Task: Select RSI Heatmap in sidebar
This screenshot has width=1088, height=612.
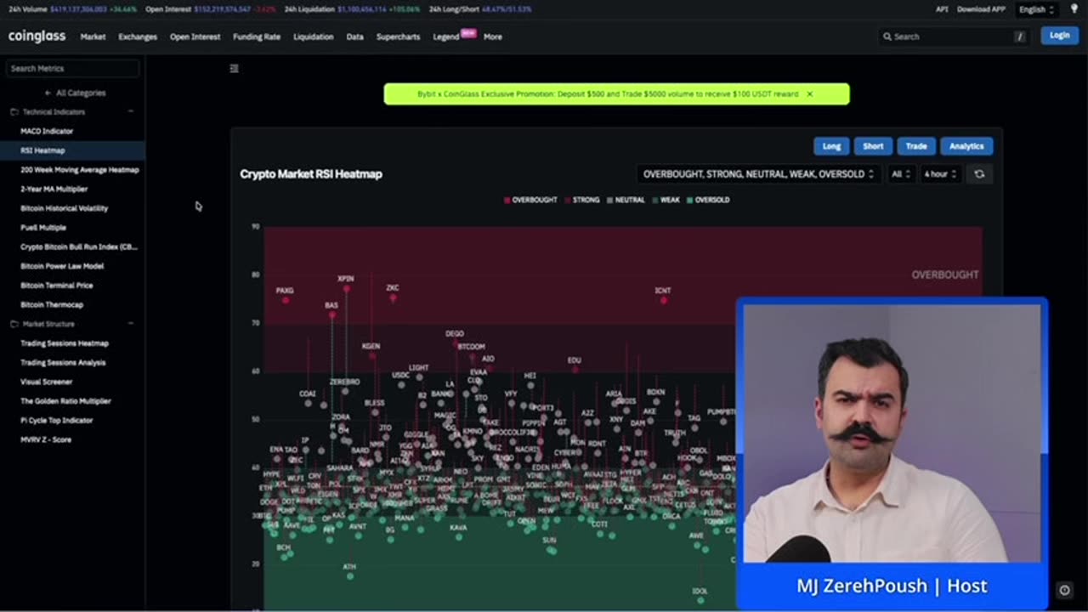Action: pyautogui.click(x=42, y=150)
